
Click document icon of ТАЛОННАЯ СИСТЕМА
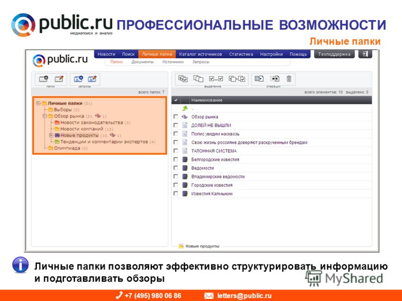tap(184, 151)
